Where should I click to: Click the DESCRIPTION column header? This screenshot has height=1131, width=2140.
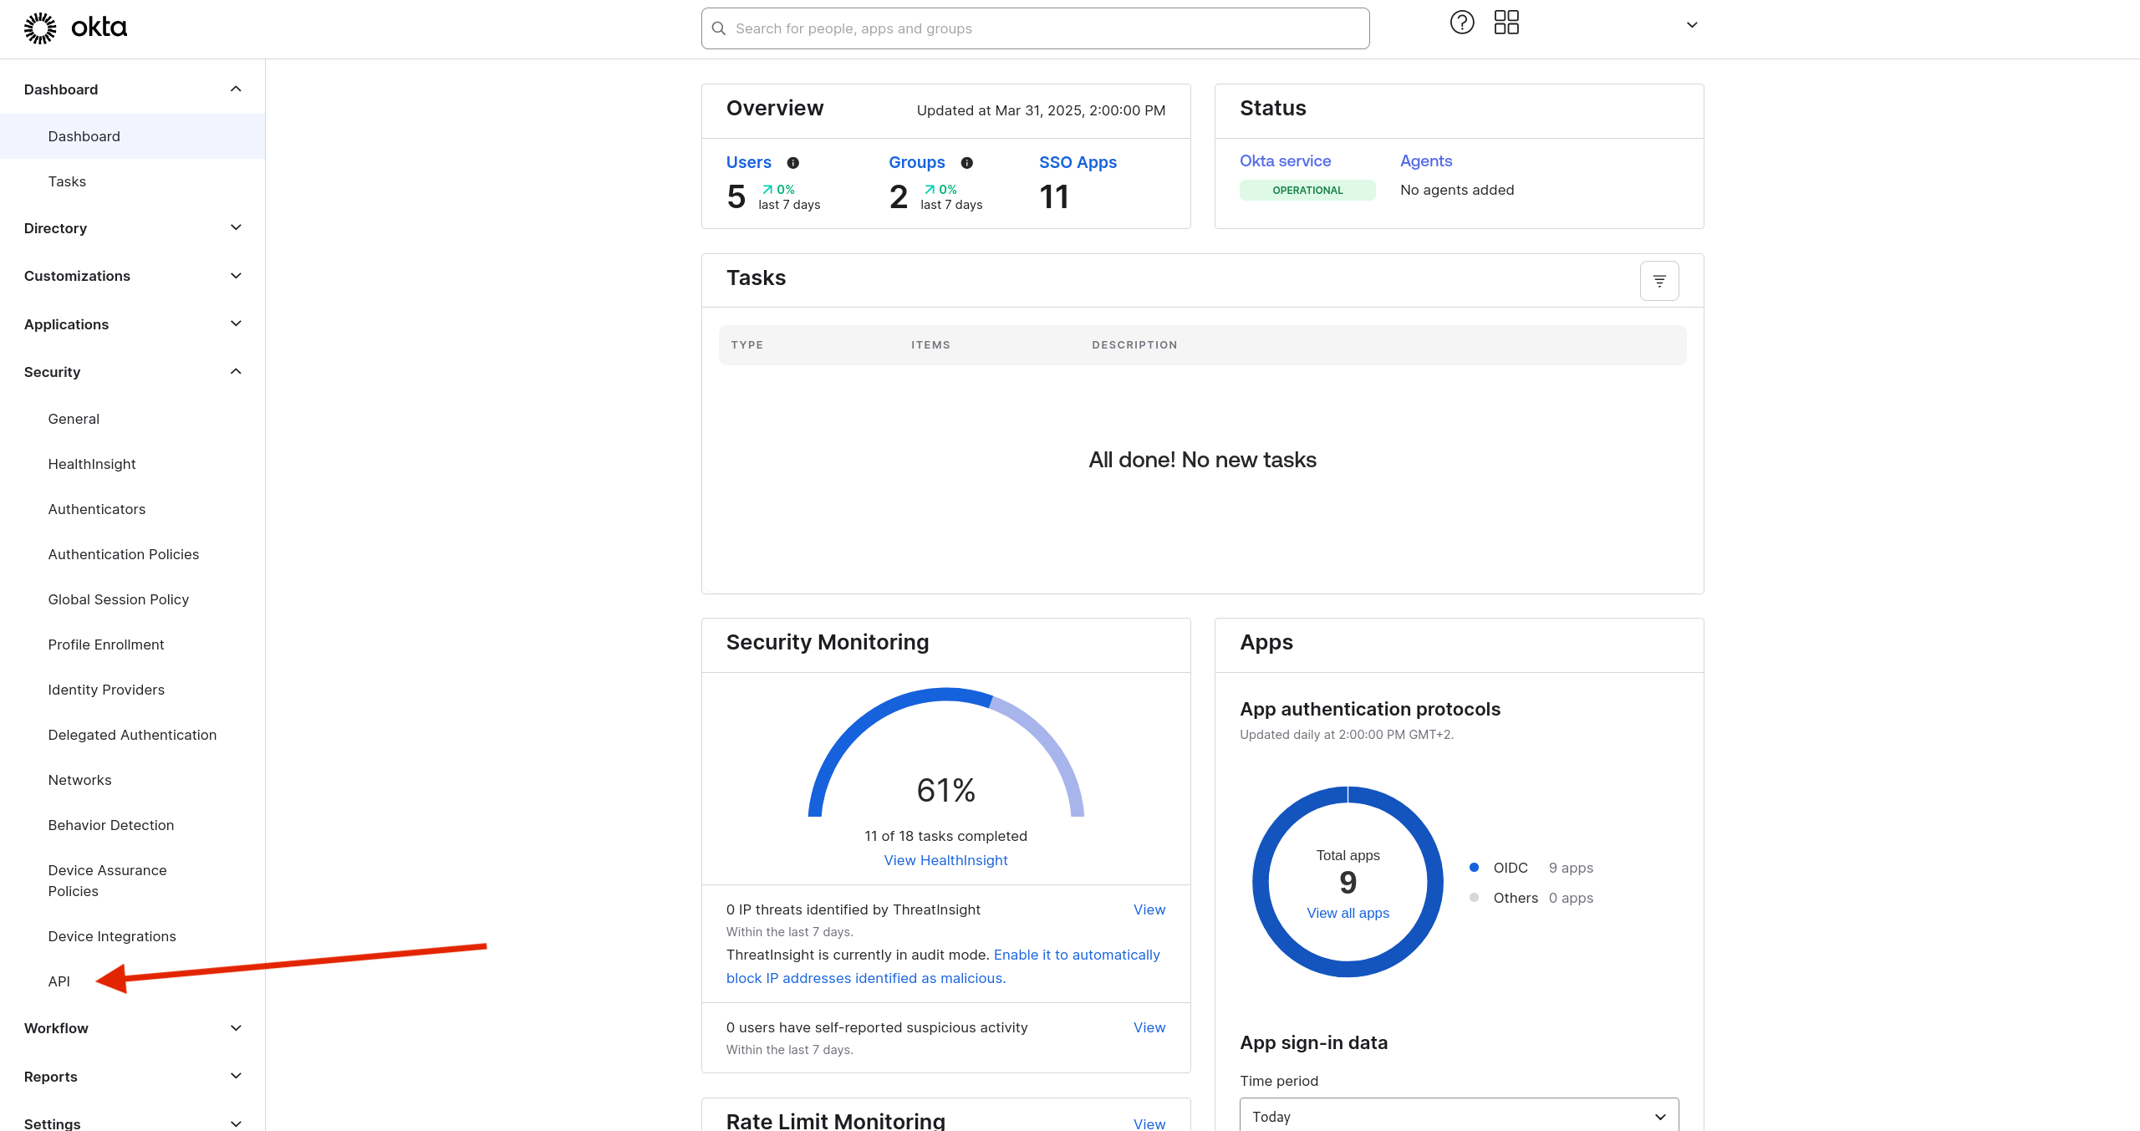(1134, 345)
